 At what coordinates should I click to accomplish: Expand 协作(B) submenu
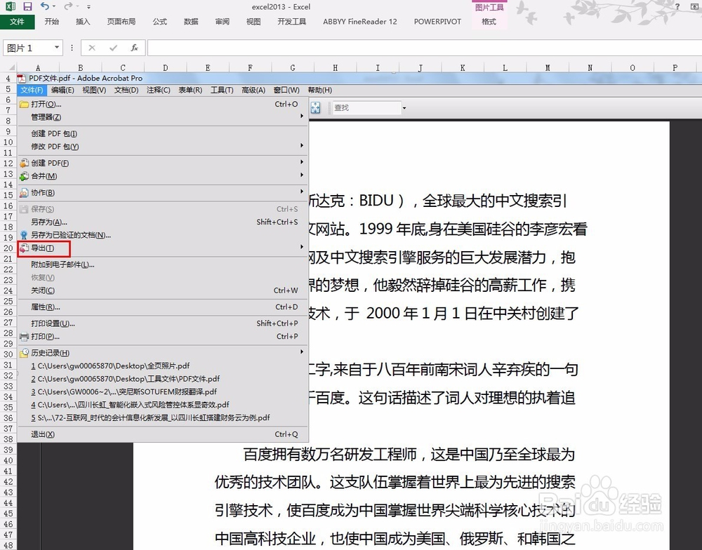pos(163,193)
